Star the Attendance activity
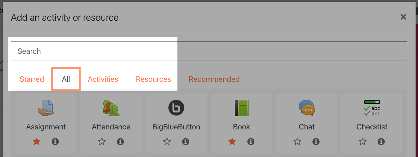 tap(102, 141)
